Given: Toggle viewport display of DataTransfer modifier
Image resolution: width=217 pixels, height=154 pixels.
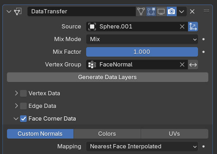Looking at the screenshot, I should click(161, 11).
